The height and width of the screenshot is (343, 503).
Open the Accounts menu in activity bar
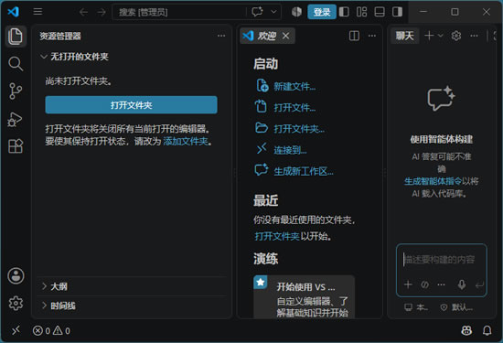[x=16, y=275]
